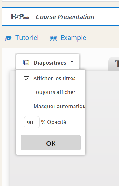Click the slides icon beside Diapositives

tap(26, 62)
